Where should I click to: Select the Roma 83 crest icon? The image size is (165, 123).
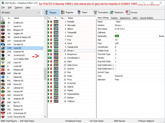point(3,84)
